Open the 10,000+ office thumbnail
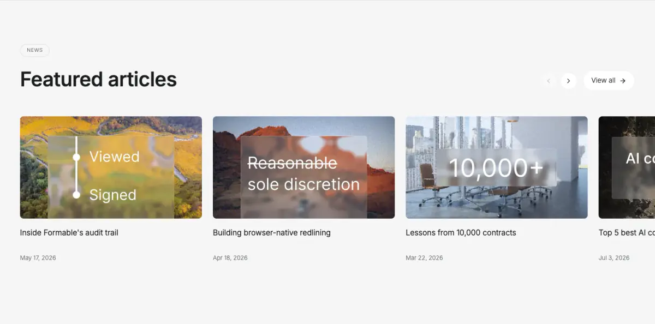 (x=497, y=167)
